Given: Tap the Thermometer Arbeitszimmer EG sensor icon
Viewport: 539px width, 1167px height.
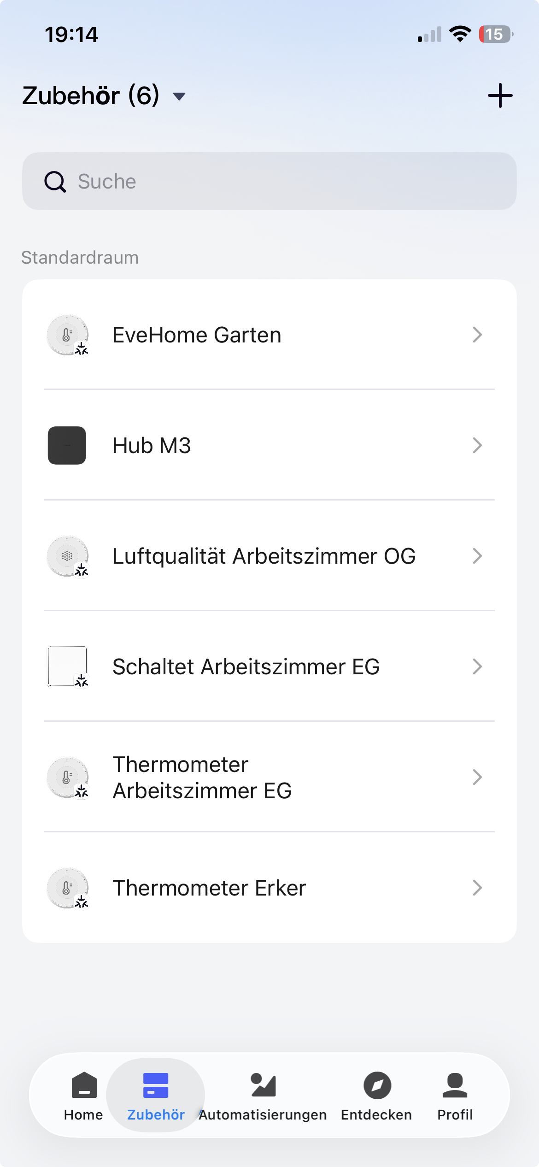Looking at the screenshot, I should click(67, 777).
